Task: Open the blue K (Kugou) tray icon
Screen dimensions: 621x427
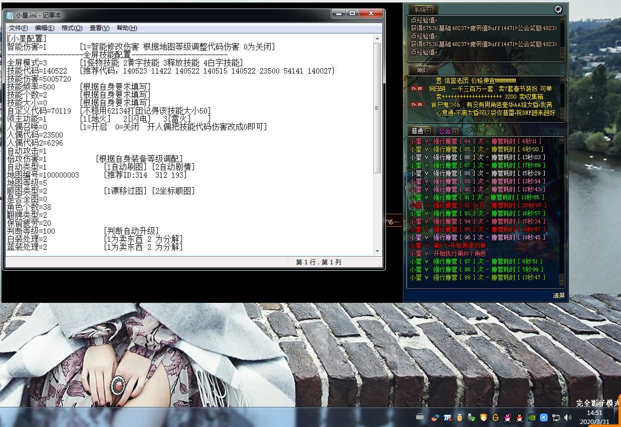Action: (x=543, y=417)
